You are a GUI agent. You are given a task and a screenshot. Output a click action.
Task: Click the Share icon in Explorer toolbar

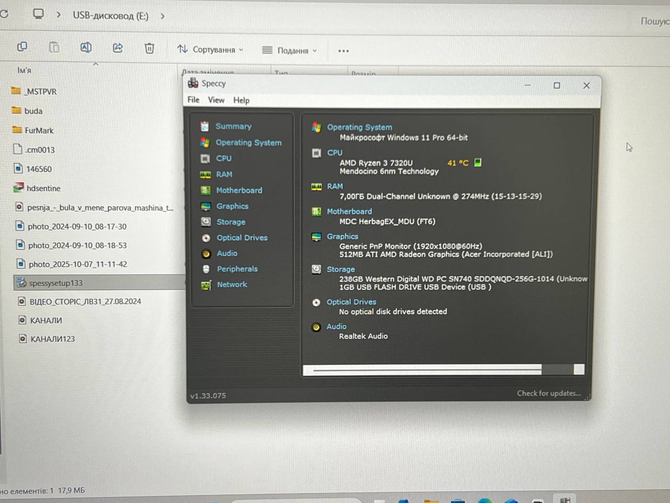coord(118,48)
